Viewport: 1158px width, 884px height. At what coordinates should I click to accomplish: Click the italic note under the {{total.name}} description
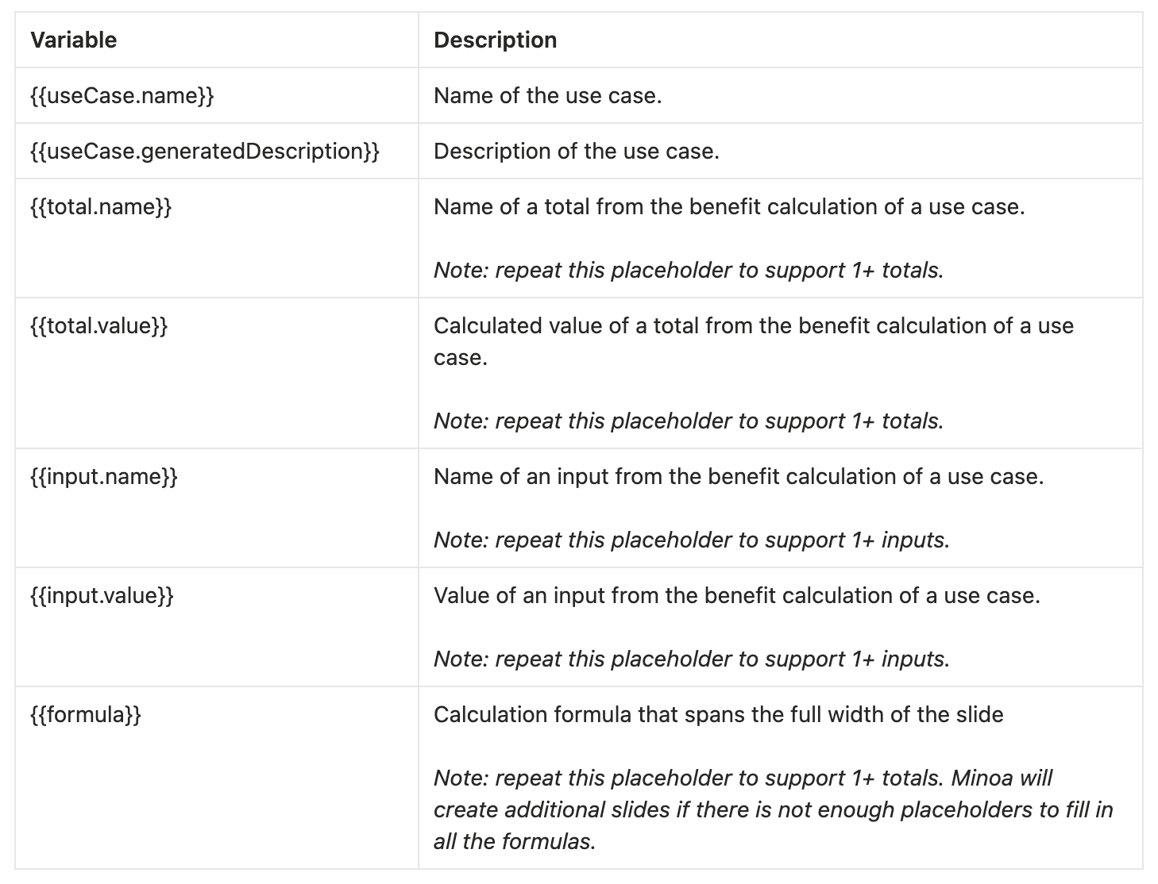pyautogui.click(x=688, y=271)
